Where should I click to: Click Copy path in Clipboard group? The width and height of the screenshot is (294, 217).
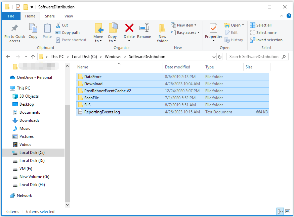point(68,33)
